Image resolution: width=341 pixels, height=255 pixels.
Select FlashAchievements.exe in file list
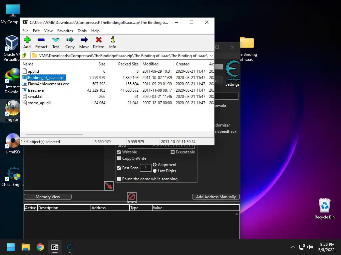point(48,84)
